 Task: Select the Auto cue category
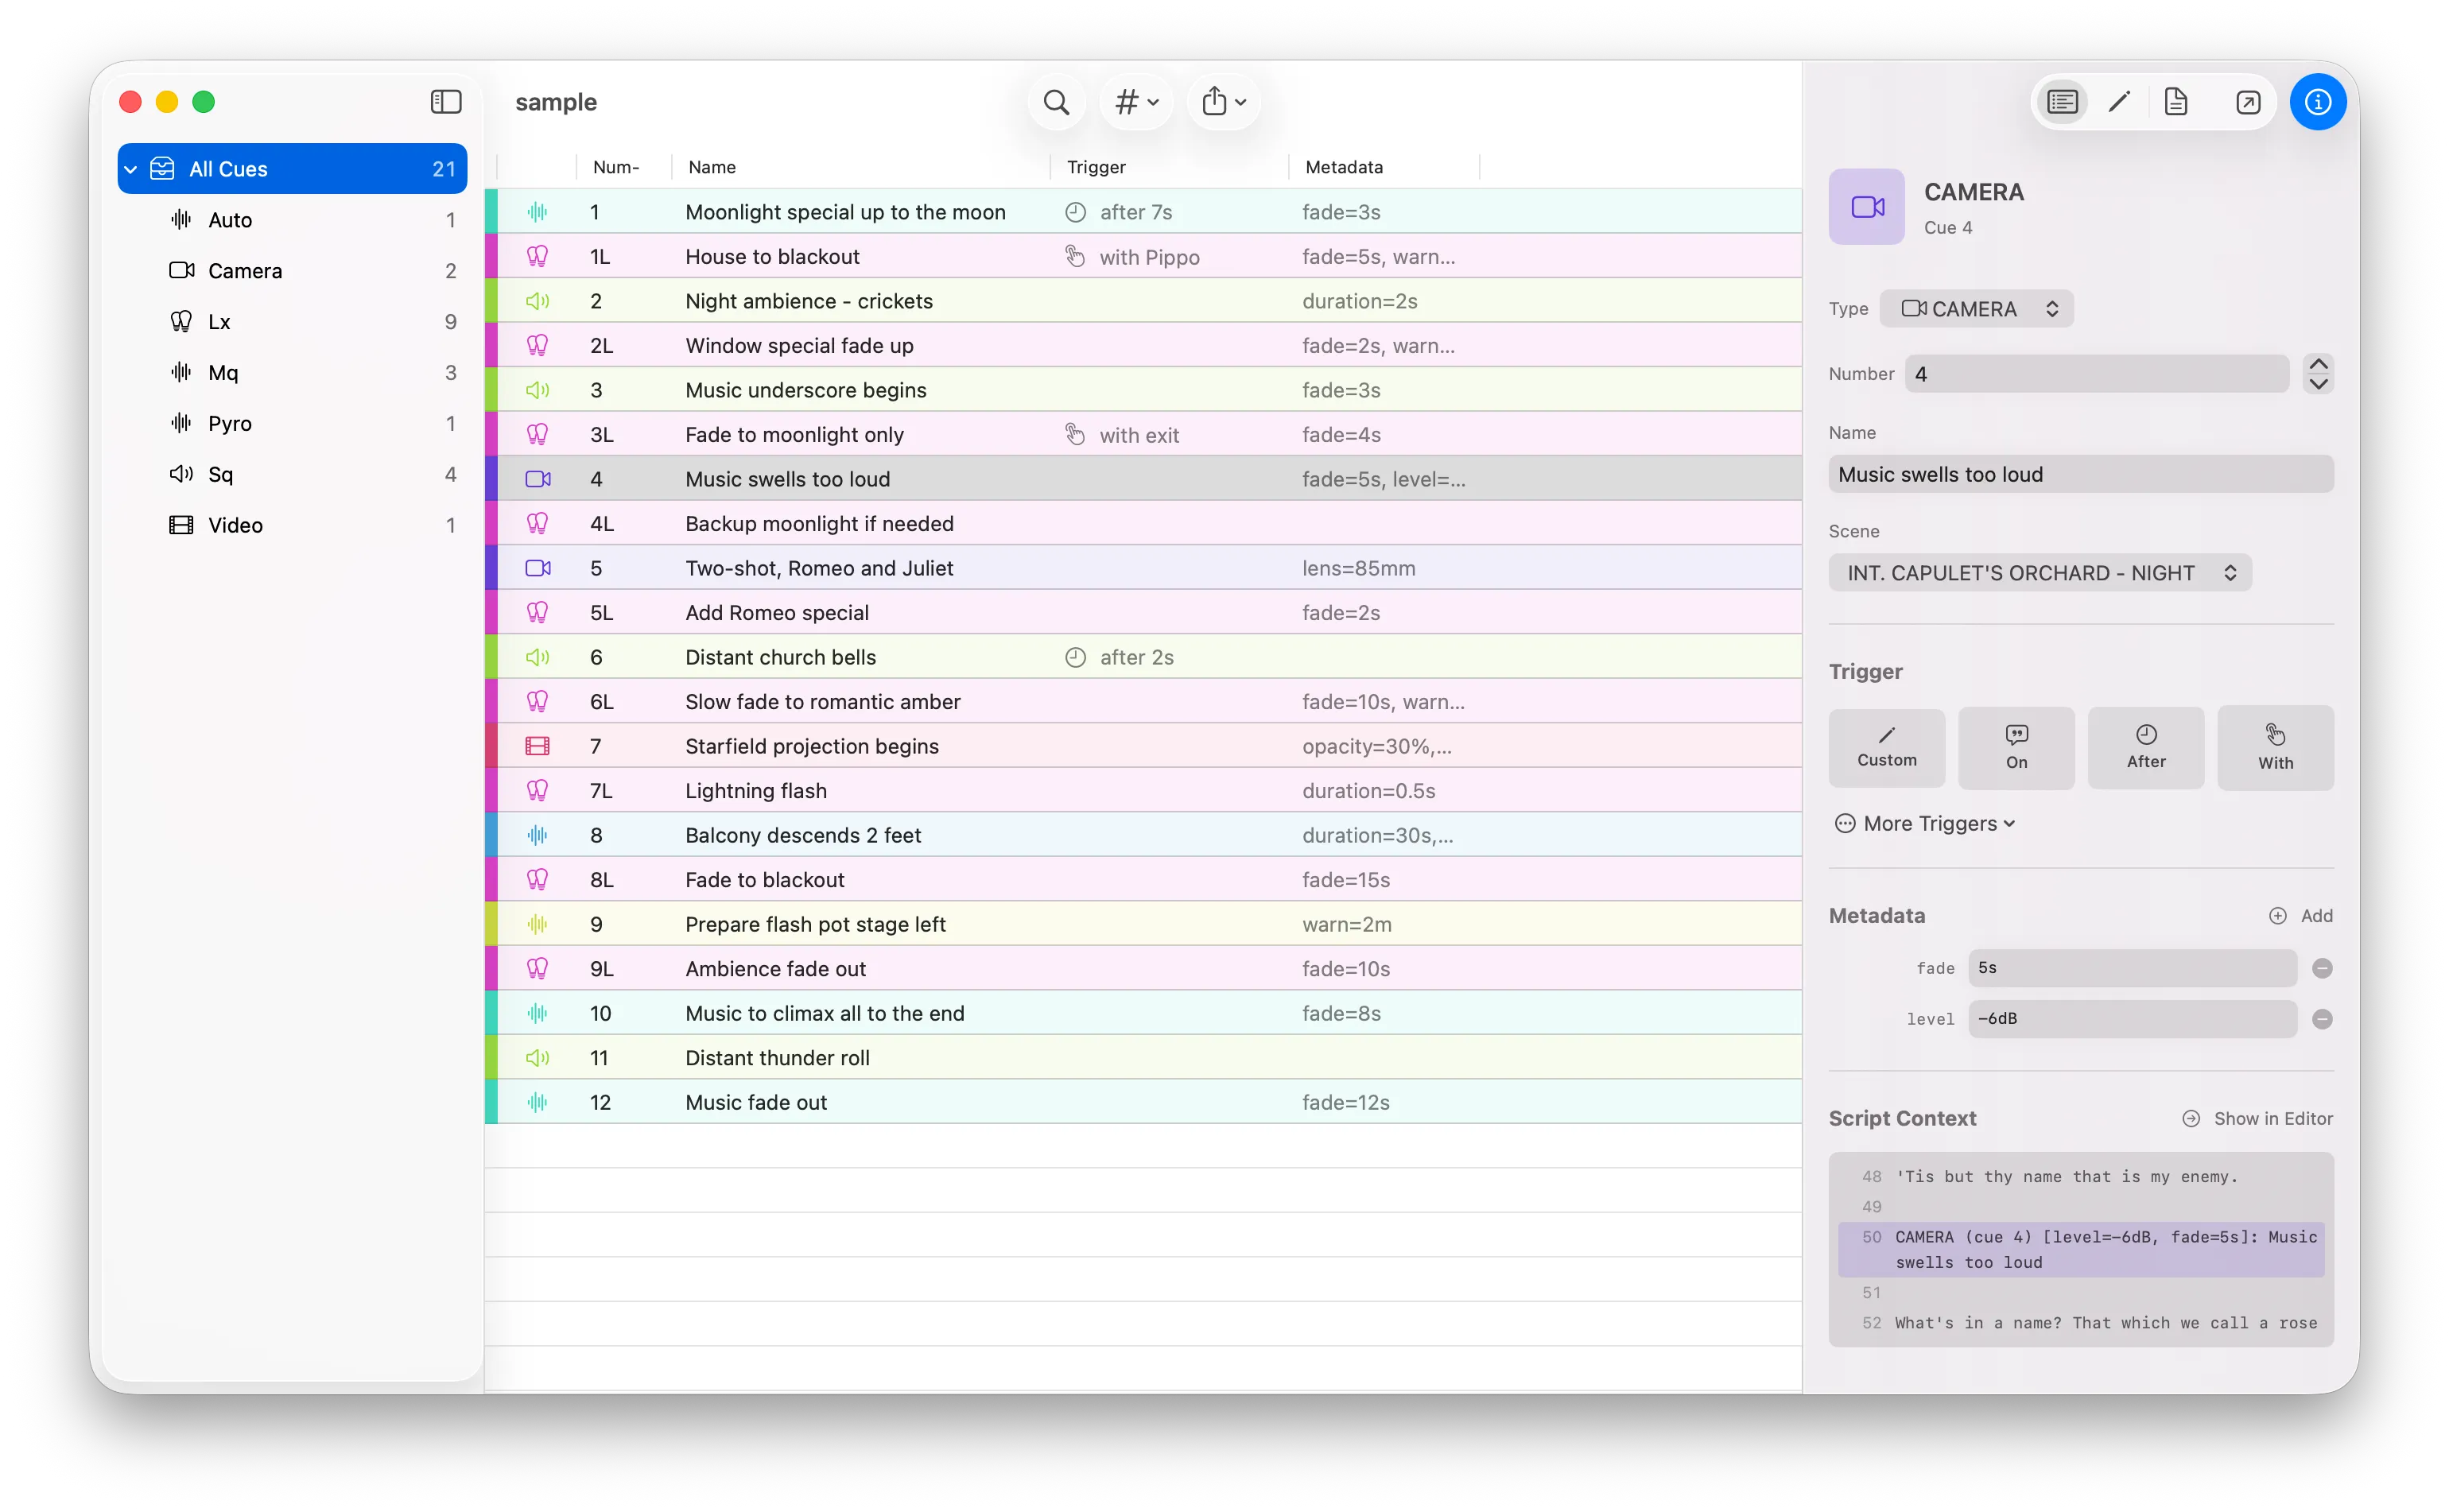(x=292, y=220)
